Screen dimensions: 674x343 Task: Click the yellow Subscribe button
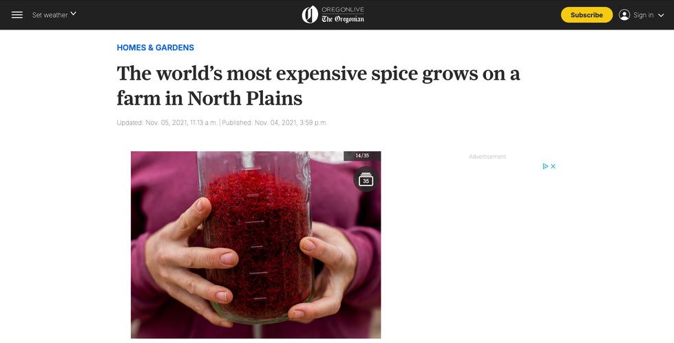click(x=587, y=15)
